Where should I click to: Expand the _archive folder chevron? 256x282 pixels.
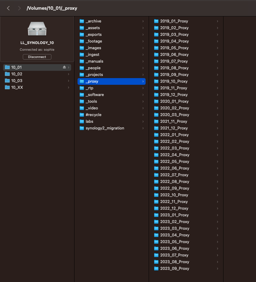point(143,21)
